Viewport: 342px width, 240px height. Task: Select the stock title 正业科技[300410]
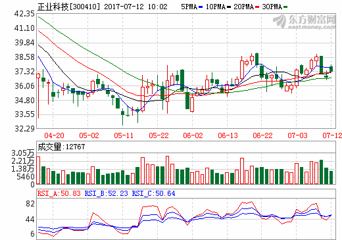tap(68, 7)
